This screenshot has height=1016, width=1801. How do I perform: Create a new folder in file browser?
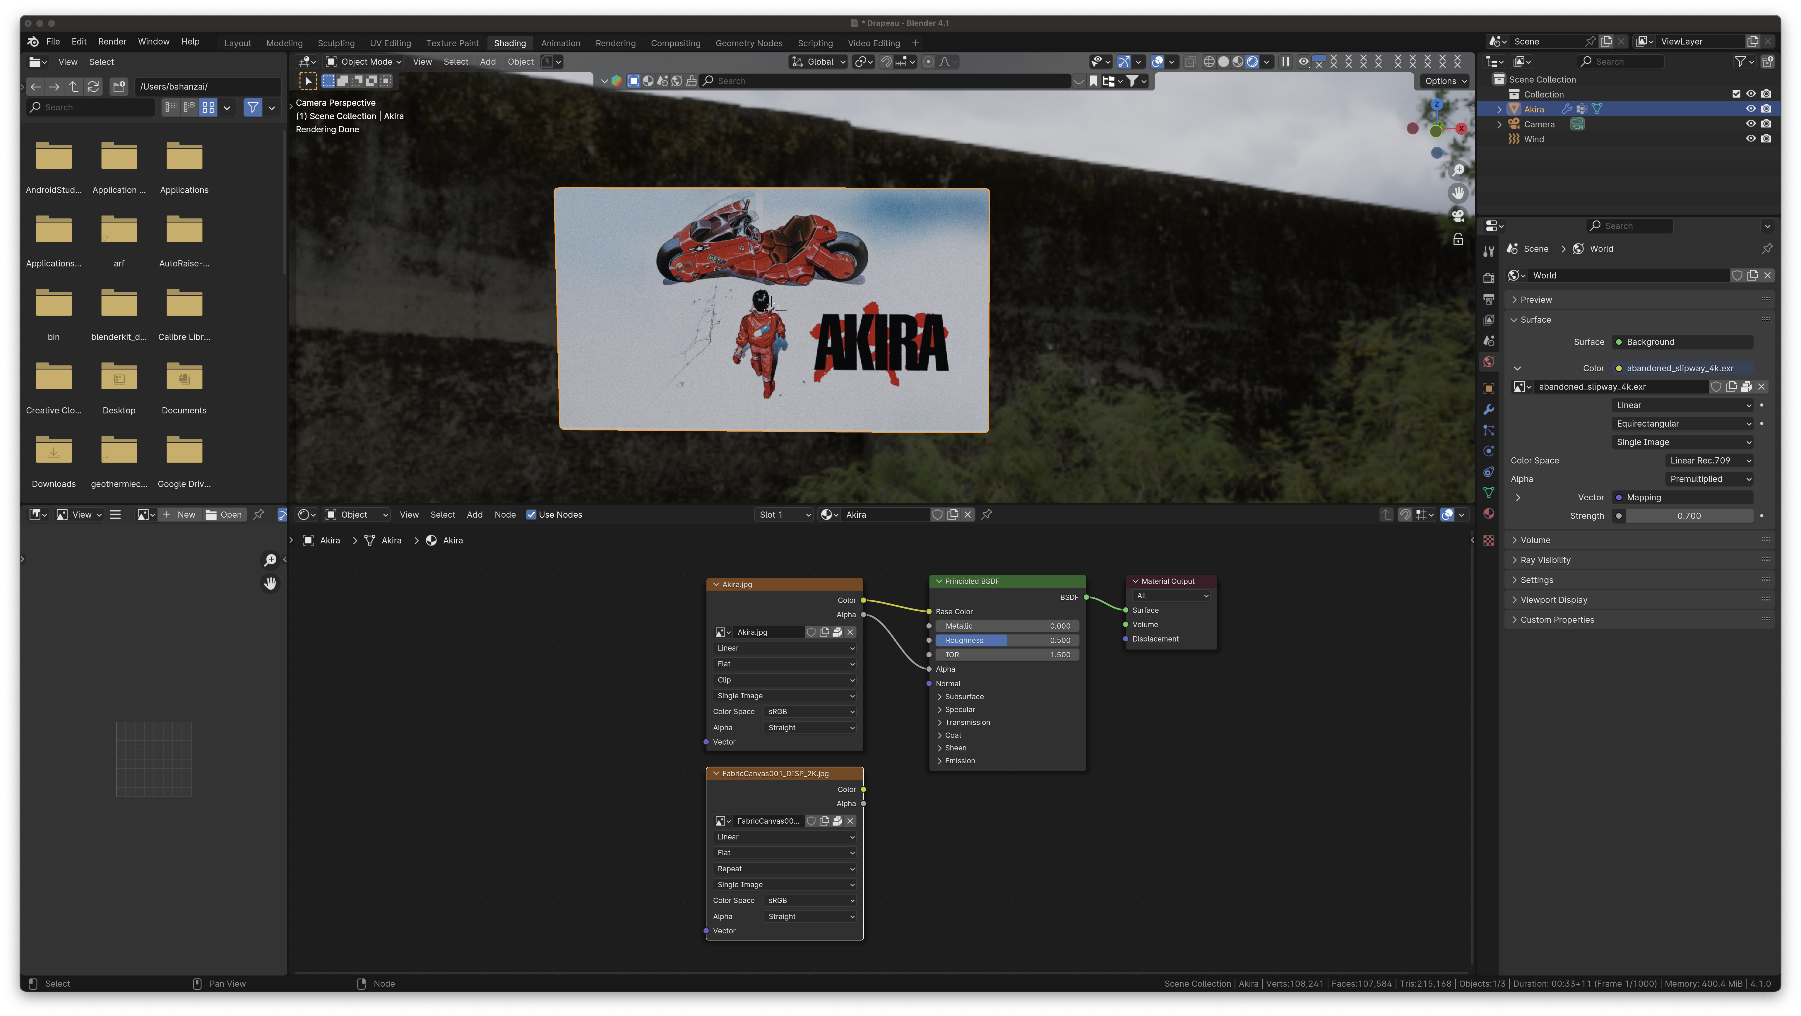coord(119,87)
